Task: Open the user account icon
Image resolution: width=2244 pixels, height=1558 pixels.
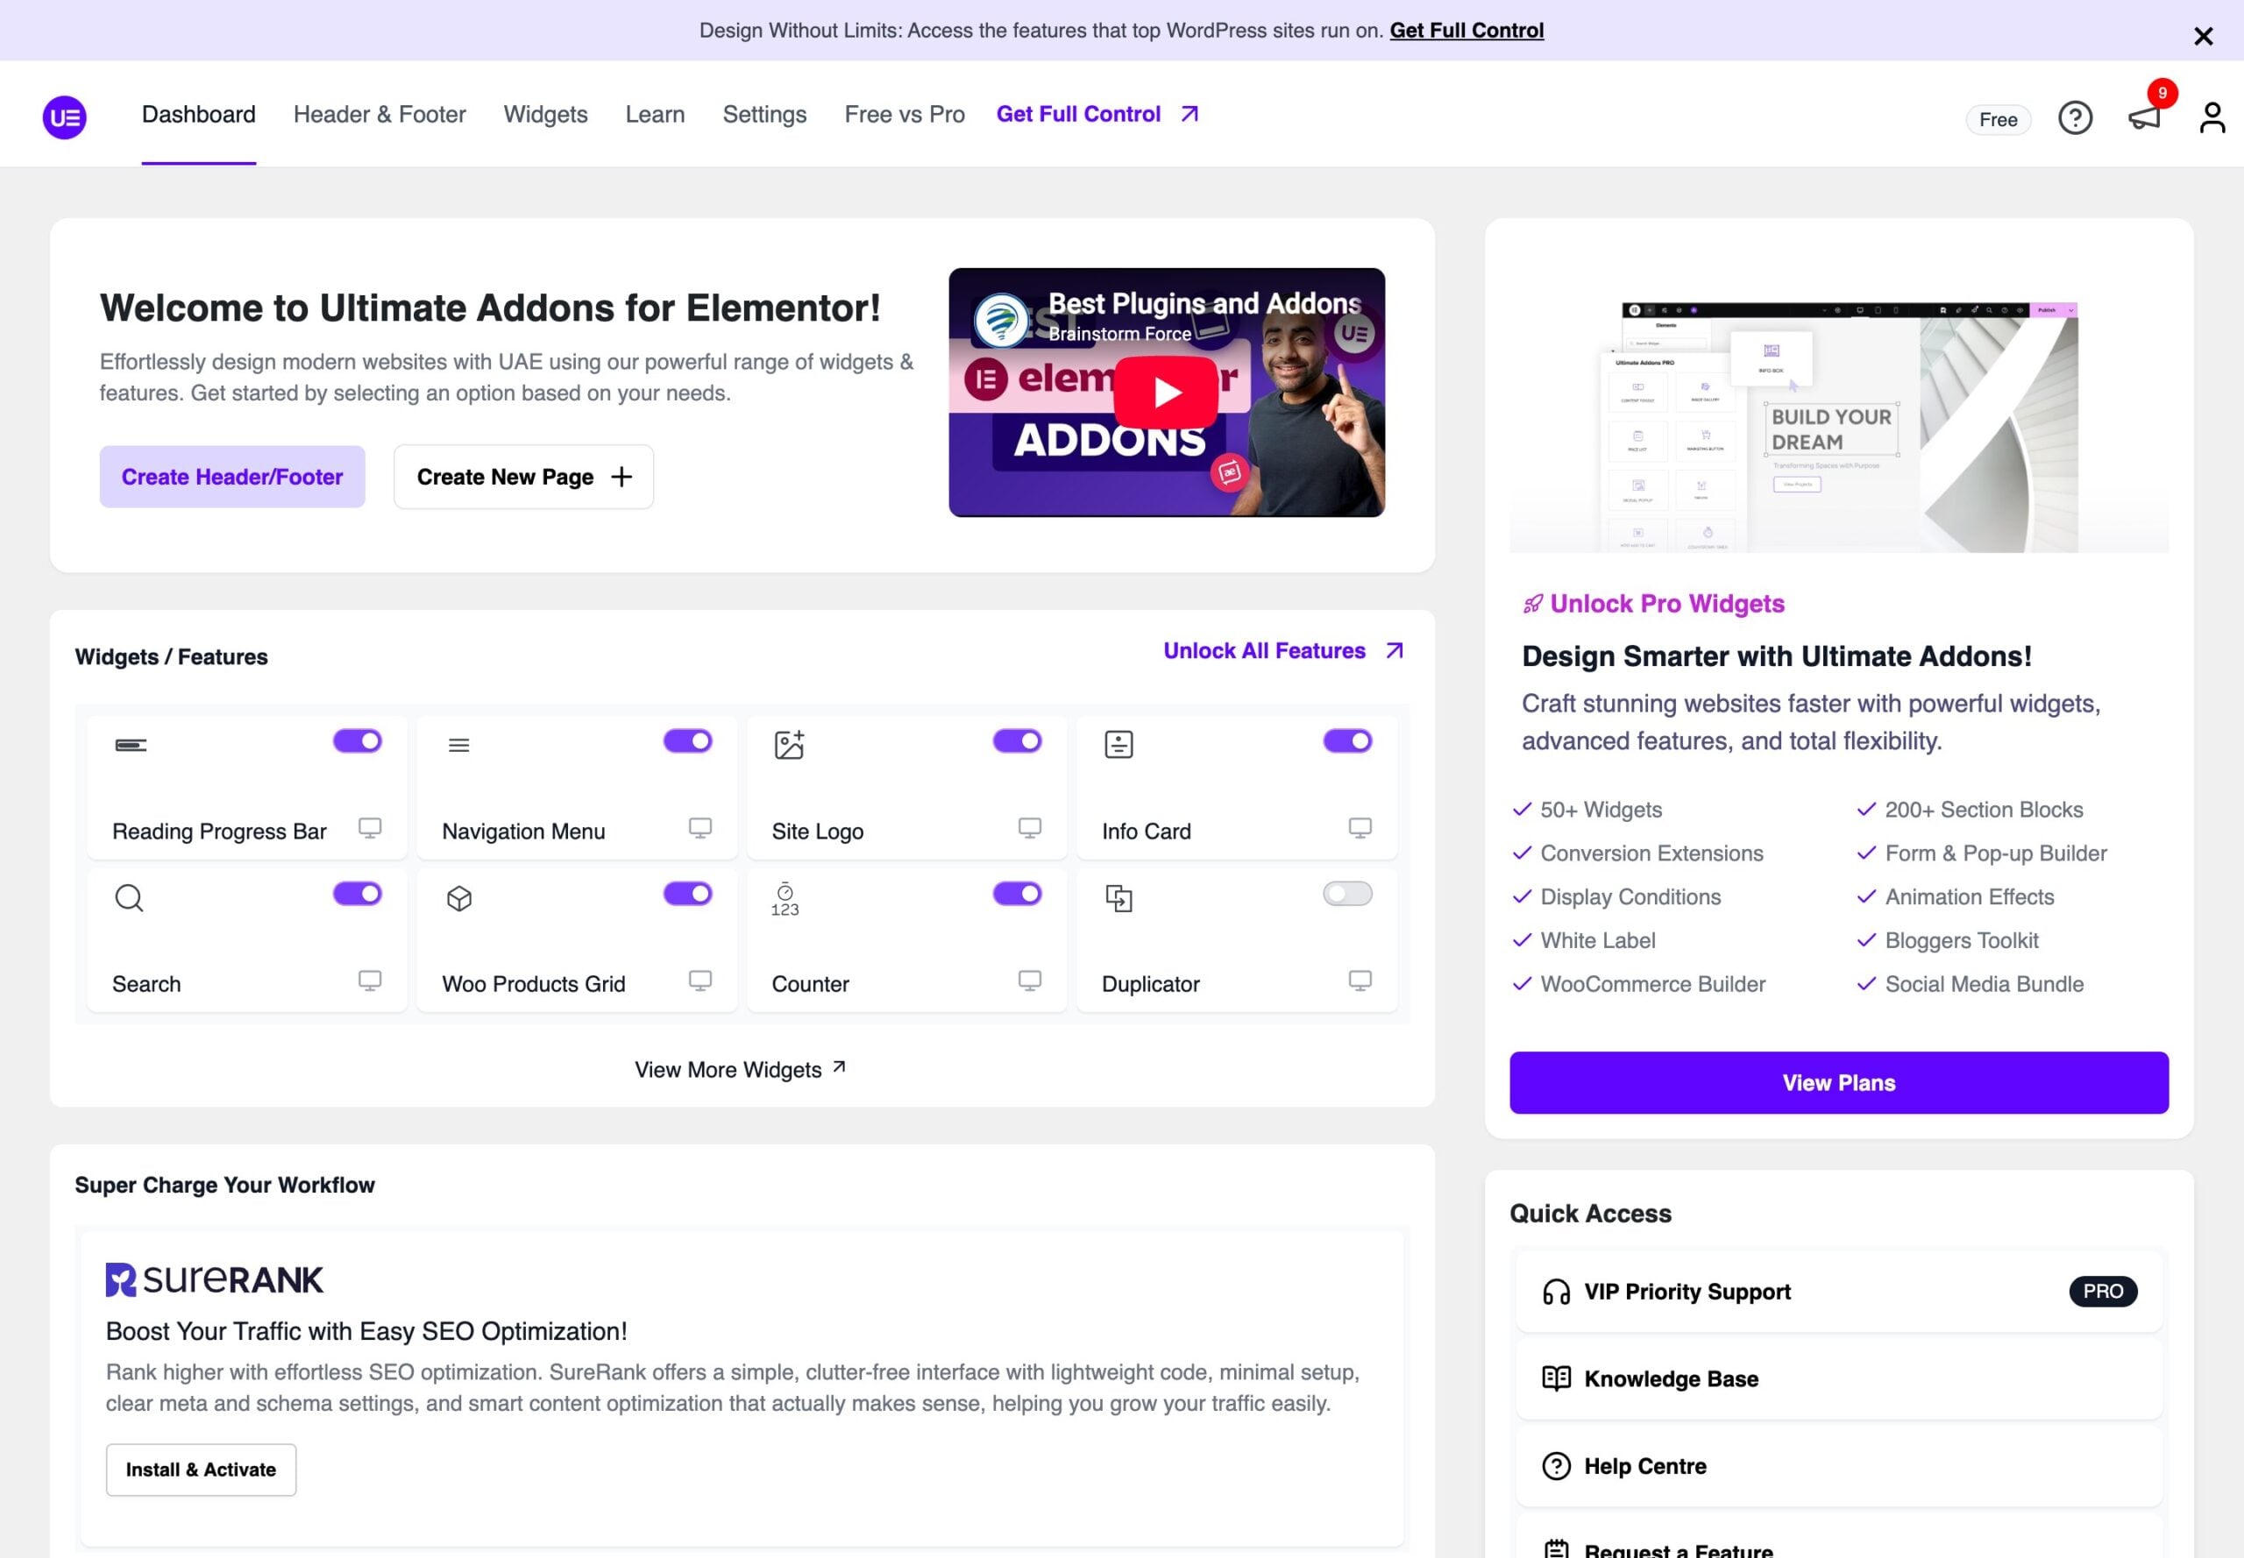Action: pyautogui.click(x=2212, y=118)
